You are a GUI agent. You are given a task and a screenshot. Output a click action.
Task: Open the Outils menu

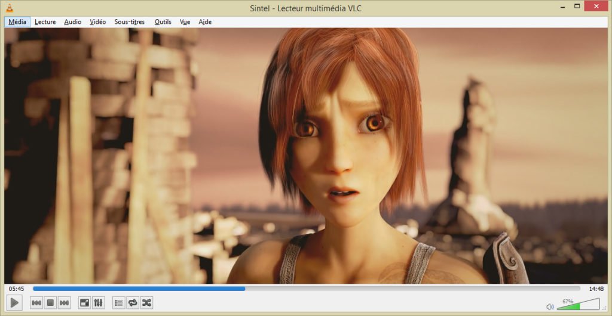point(163,22)
